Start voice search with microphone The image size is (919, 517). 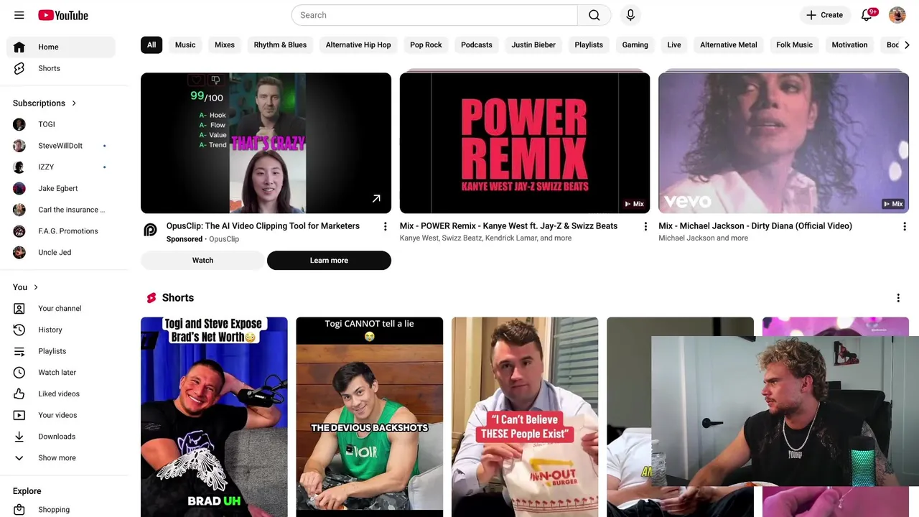tap(630, 15)
